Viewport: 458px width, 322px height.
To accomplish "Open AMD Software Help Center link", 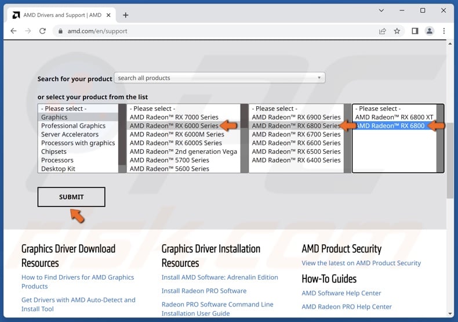I will click(x=341, y=293).
